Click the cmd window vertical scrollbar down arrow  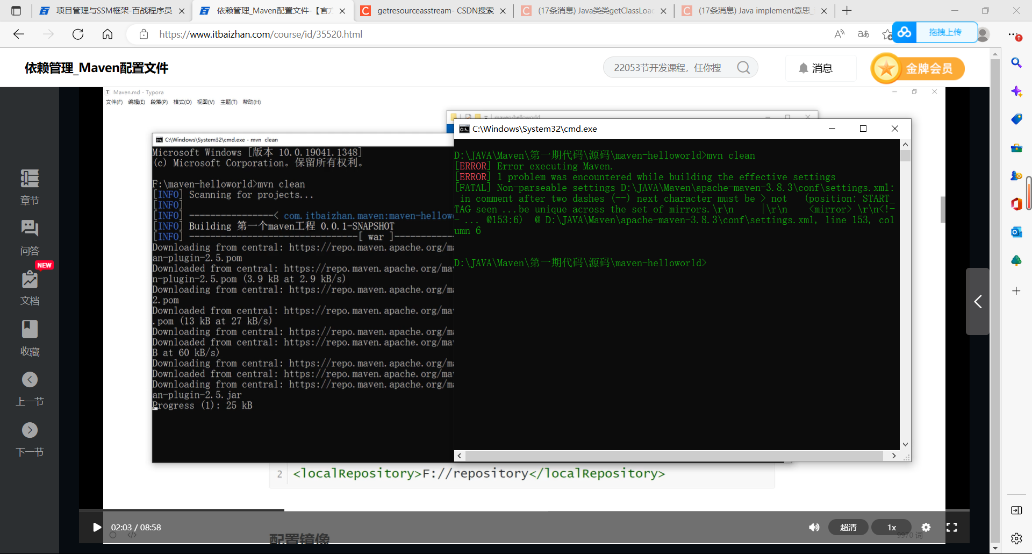point(905,444)
